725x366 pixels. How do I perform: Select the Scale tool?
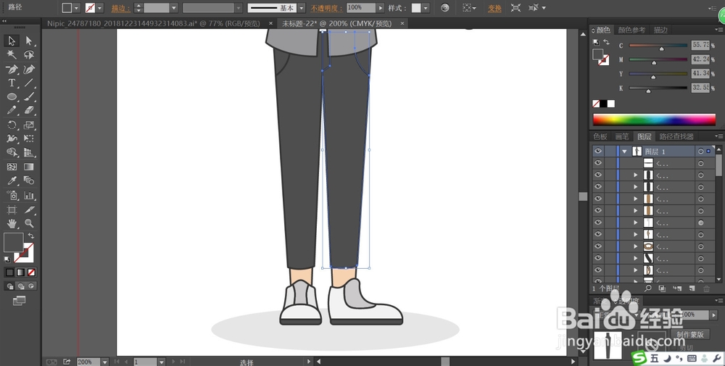[x=29, y=125]
